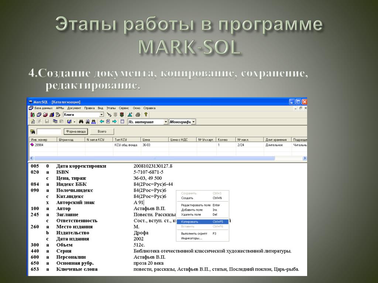Click the Издательство value Дрофа
The height and width of the screenshot is (283, 378).
coord(141,233)
